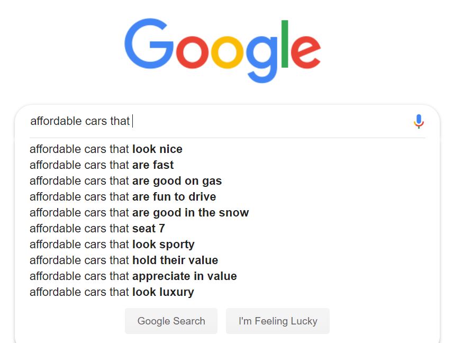The image size is (453, 343).
Task: Pick suggestion "affordable cars that look sporty"
Action: pyautogui.click(x=112, y=245)
